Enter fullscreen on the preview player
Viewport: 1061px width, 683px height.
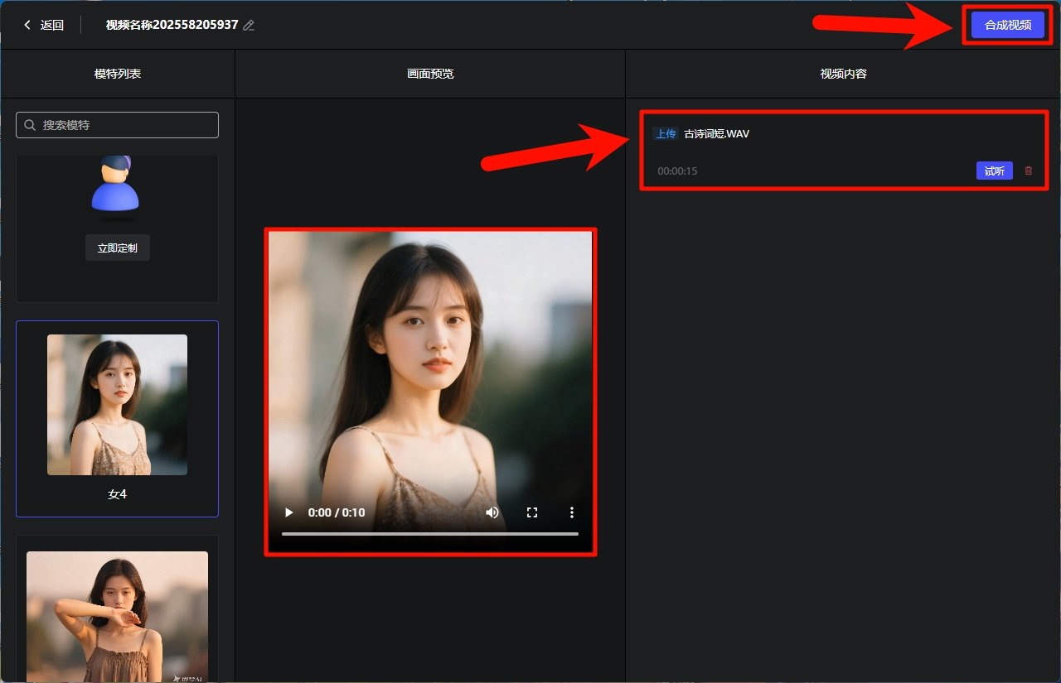tap(532, 512)
